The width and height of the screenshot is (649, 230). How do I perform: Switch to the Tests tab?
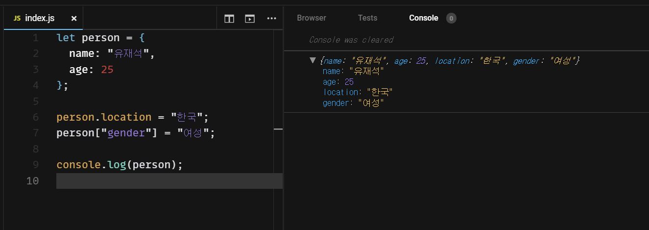tap(367, 18)
